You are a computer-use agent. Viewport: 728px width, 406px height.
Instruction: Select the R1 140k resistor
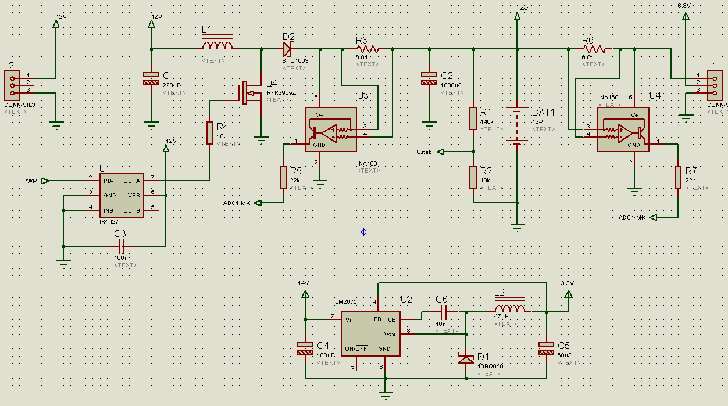pos(473,118)
